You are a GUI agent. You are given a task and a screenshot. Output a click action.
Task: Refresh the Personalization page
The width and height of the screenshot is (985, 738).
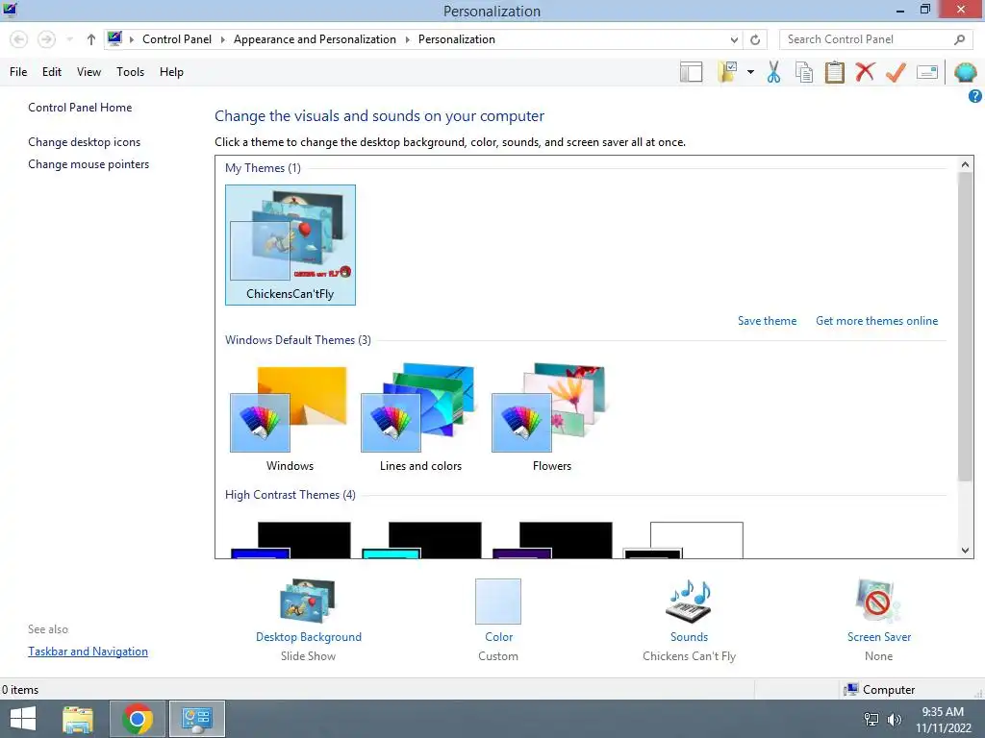755,39
